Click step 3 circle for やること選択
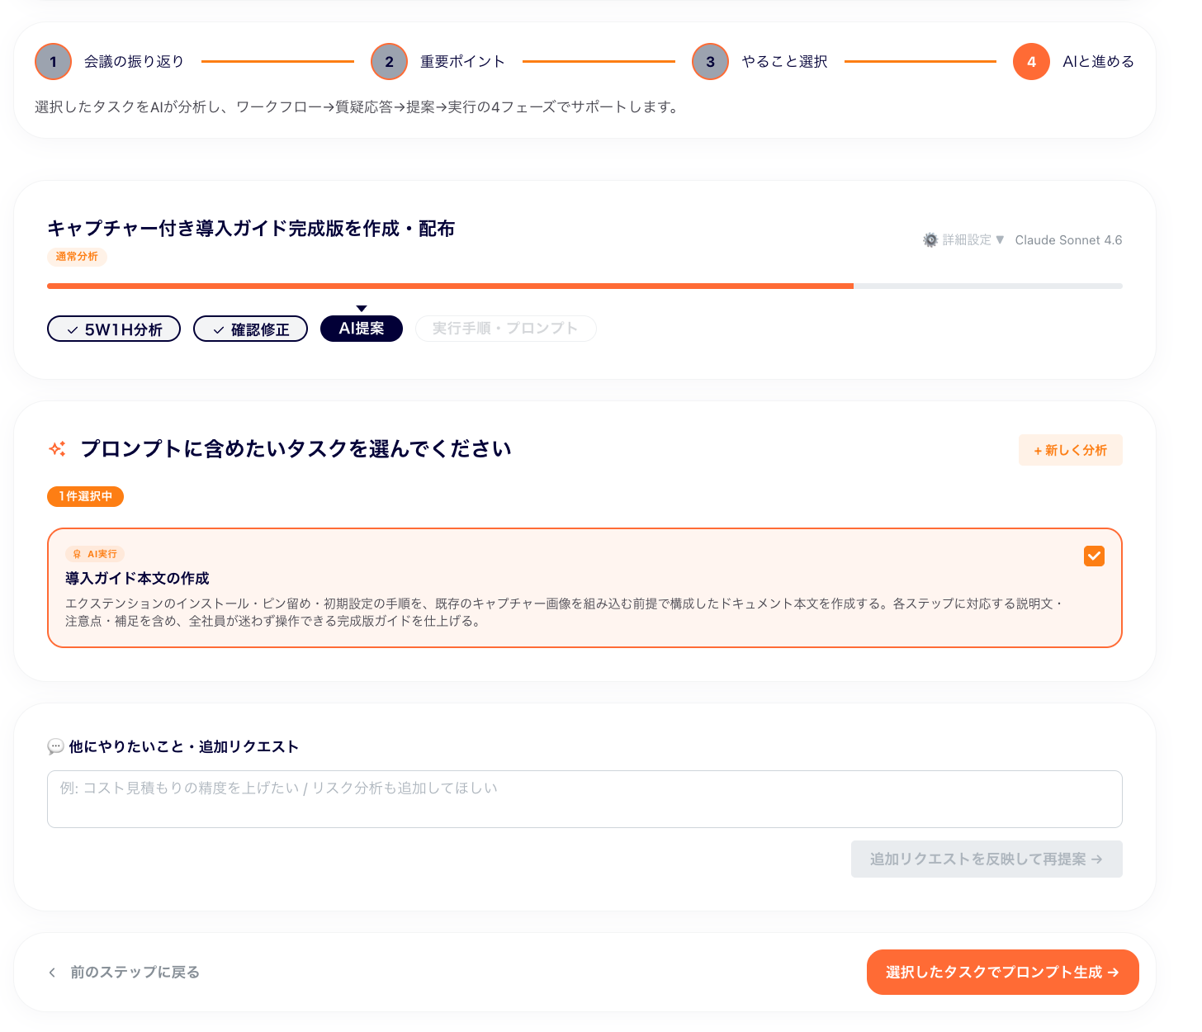The height and width of the screenshot is (1032, 1202). coord(710,62)
